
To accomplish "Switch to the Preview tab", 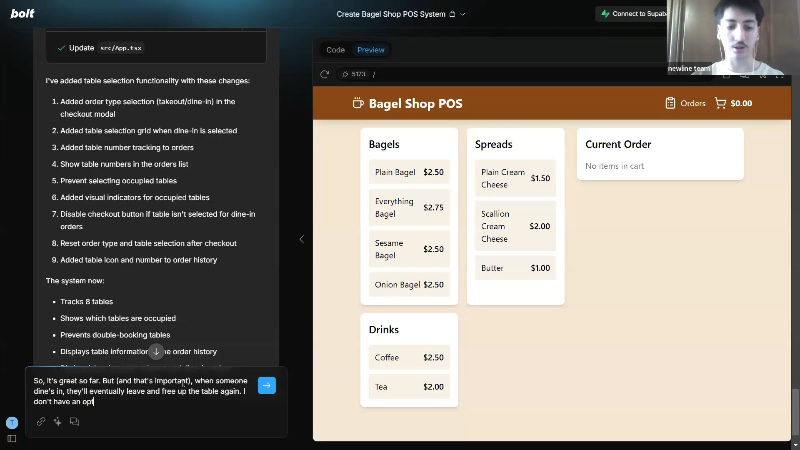I will coord(371,50).
